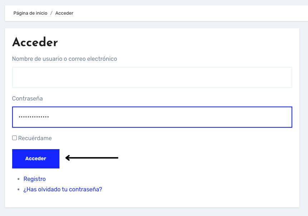
Task: Open the Registro link
Action: coord(34,179)
